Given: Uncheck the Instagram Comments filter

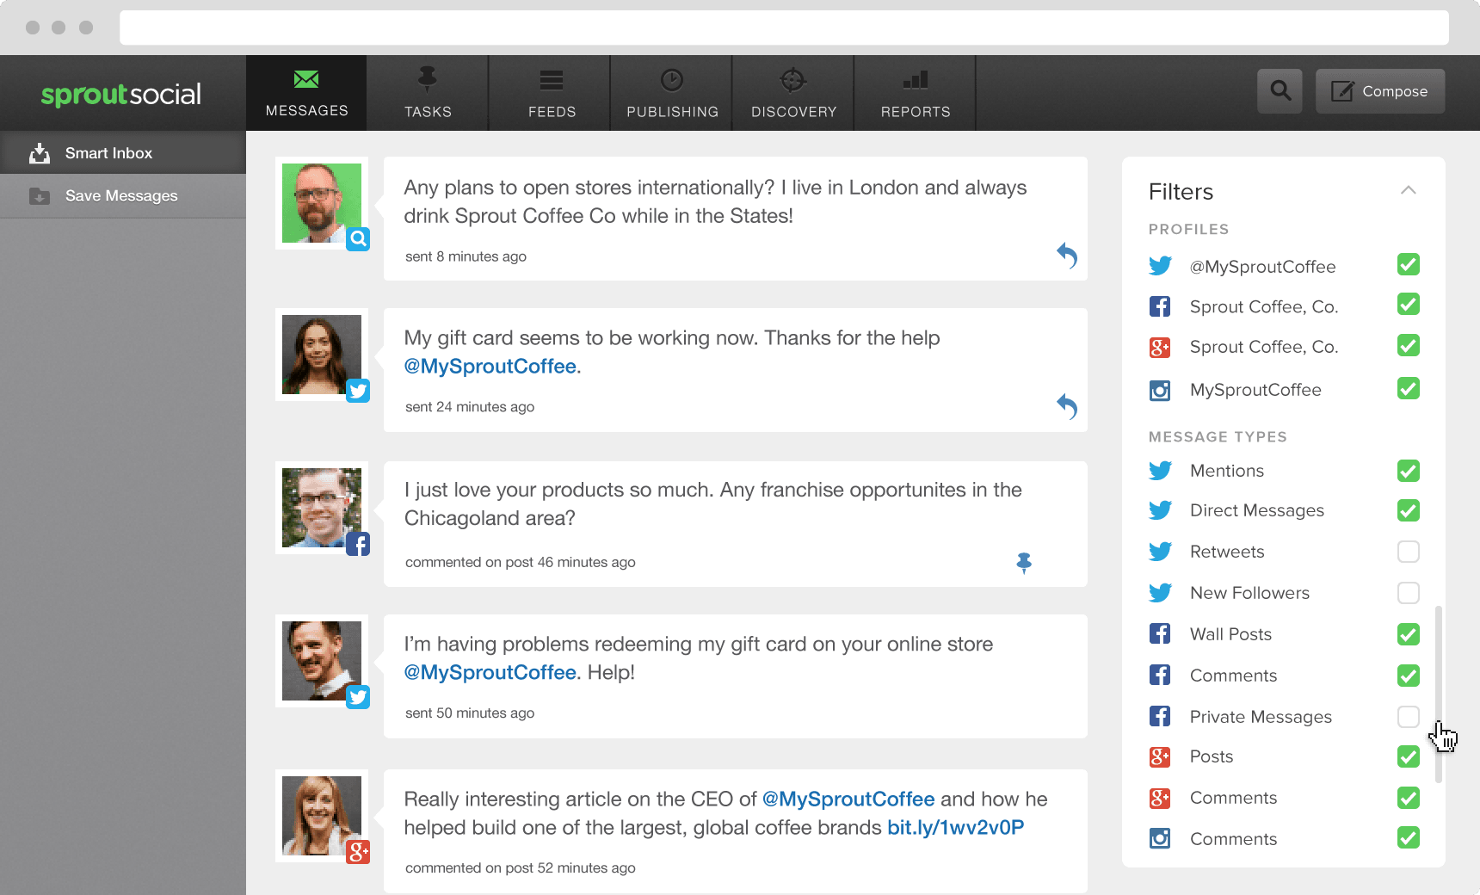Looking at the screenshot, I should 1409,837.
